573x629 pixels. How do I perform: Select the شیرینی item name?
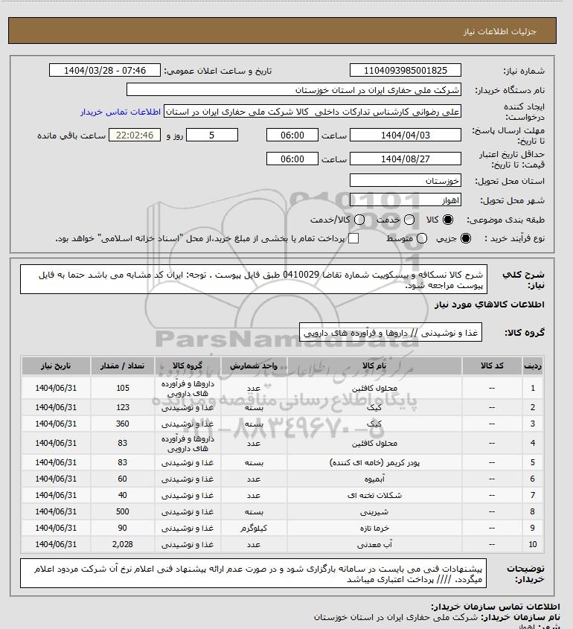[374, 512]
